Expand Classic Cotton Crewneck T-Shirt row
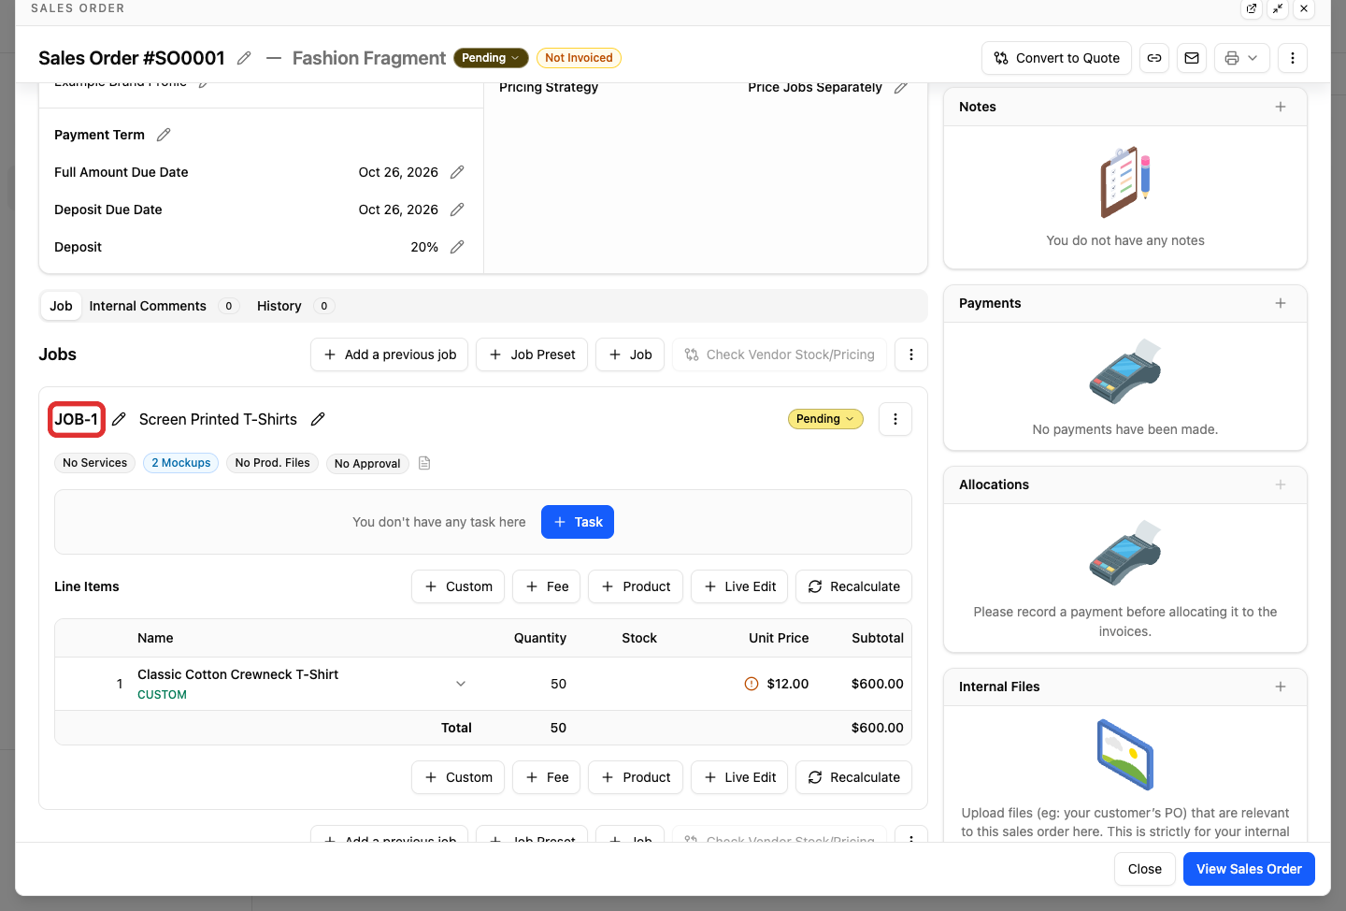The height and width of the screenshot is (911, 1346). click(x=461, y=684)
